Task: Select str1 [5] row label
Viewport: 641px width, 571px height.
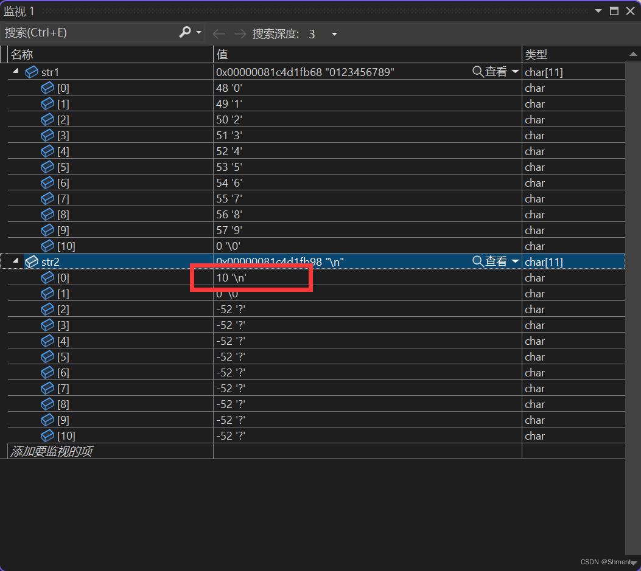Action: [63, 167]
